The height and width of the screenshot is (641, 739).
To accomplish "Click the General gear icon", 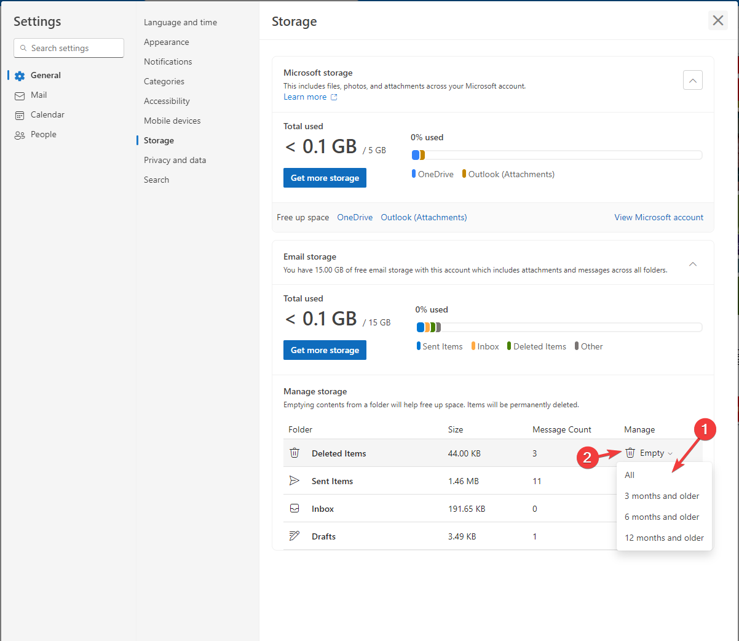I will tap(20, 75).
